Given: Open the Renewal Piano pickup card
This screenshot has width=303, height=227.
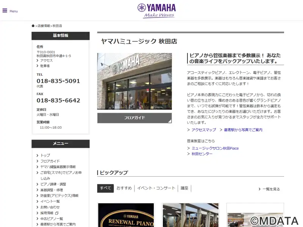Looking at the screenshot, I should (126, 215).
